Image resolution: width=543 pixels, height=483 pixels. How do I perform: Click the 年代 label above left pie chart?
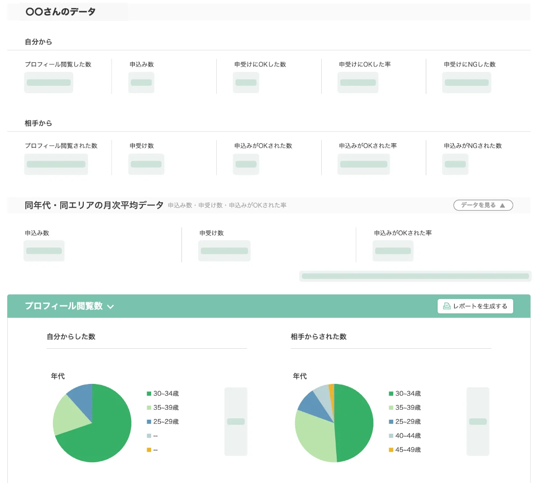(58, 376)
